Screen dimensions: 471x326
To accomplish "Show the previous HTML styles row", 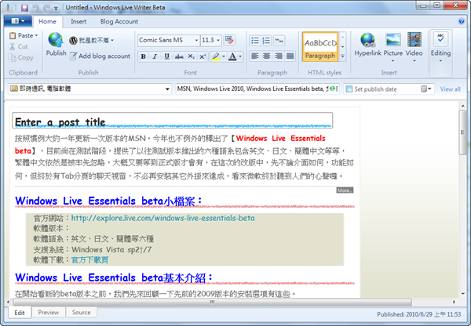I will (342, 37).
